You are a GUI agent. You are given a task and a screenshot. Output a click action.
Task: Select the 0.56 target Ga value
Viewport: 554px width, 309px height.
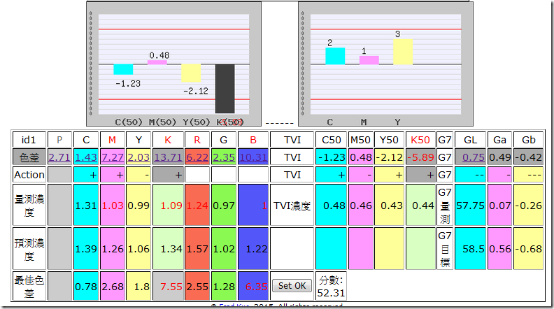point(499,249)
